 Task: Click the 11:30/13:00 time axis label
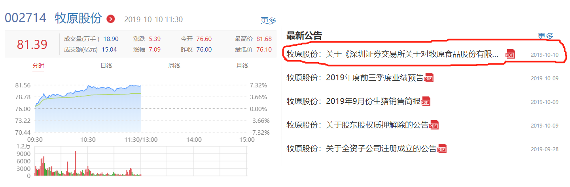pyautogui.click(x=141, y=140)
